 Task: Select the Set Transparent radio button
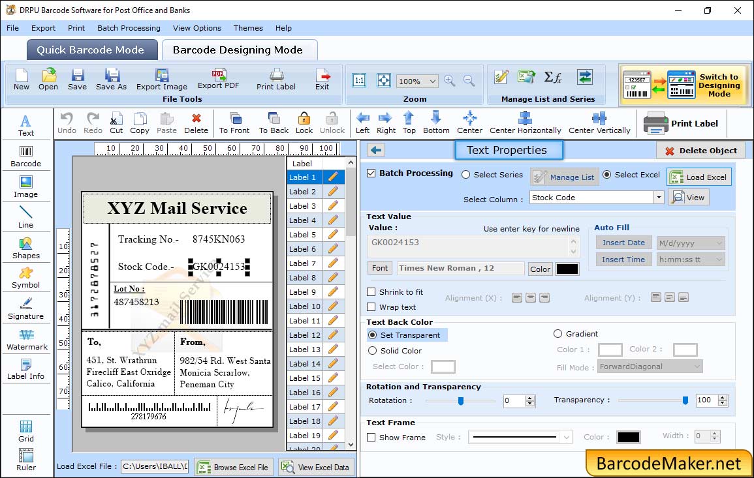[372, 335]
